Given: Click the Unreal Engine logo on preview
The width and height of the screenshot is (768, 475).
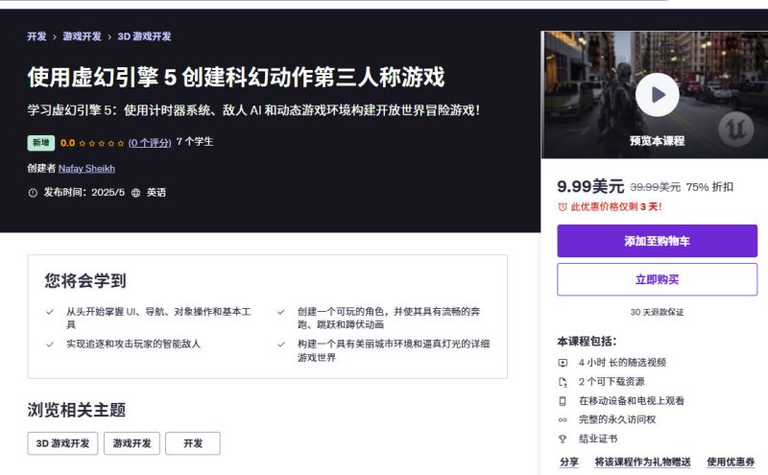Looking at the screenshot, I should pyautogui.click(x=735, y=130).
